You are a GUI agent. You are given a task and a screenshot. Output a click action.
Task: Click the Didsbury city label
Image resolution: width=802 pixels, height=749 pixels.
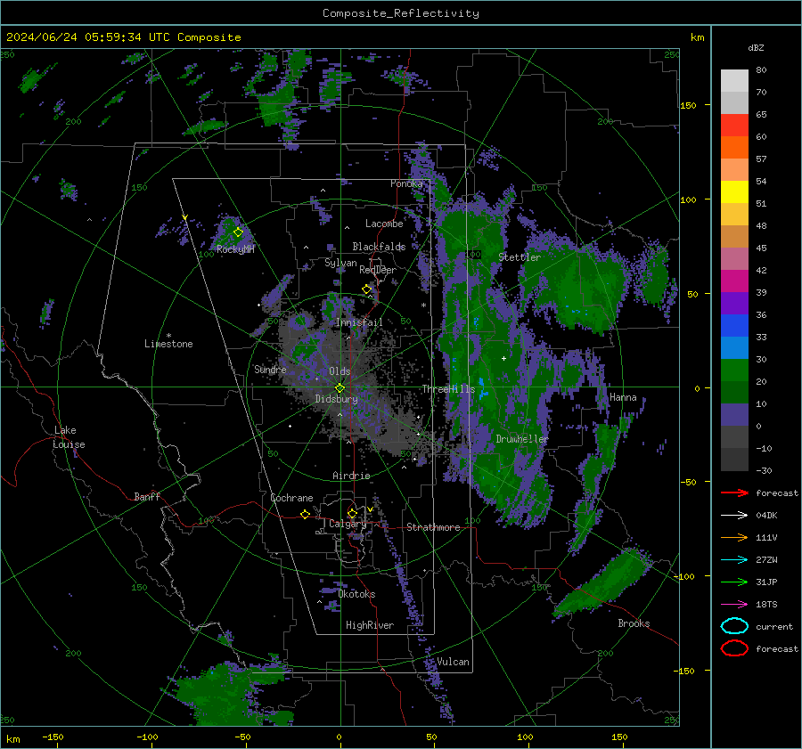(x=336, y=399)
